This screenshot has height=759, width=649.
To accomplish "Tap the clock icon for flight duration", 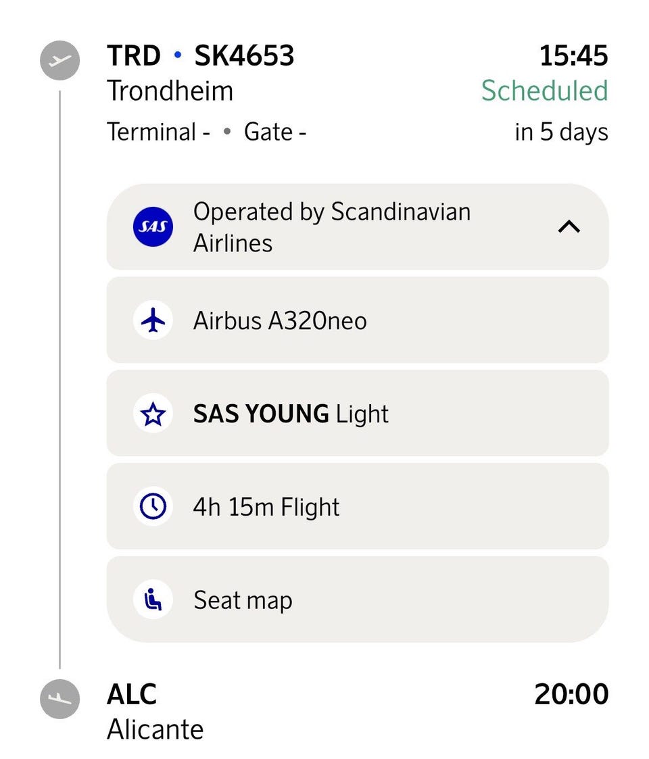I will (153, 506).
